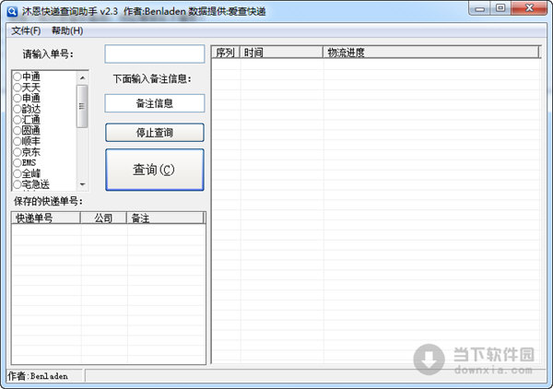Sort by 公司 column header

pyautogui.click(x=103, y=218)
